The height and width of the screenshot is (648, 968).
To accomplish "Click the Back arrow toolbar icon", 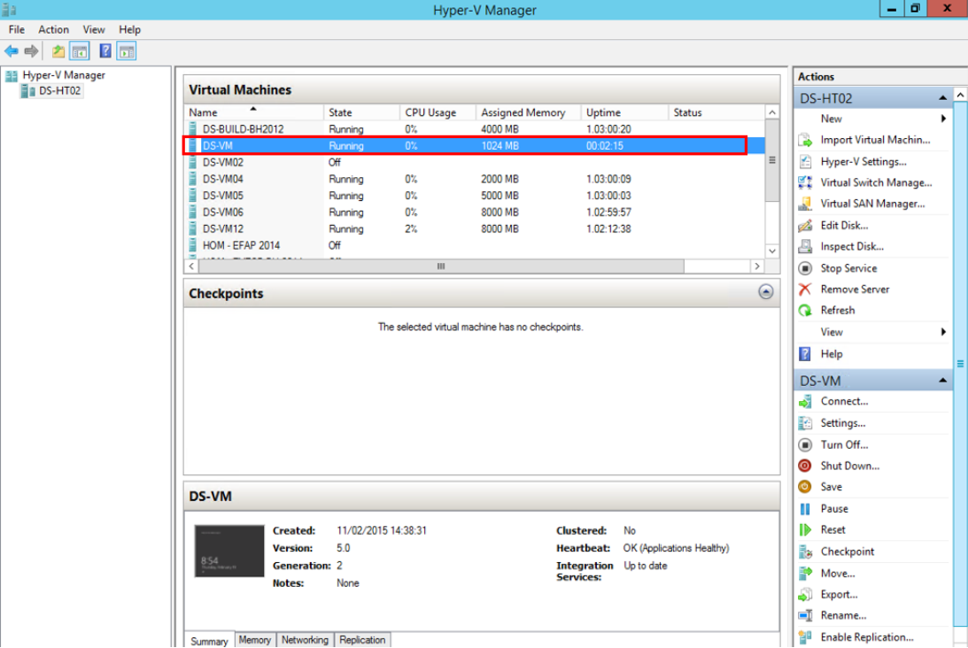I will click(x=12, y=51).
